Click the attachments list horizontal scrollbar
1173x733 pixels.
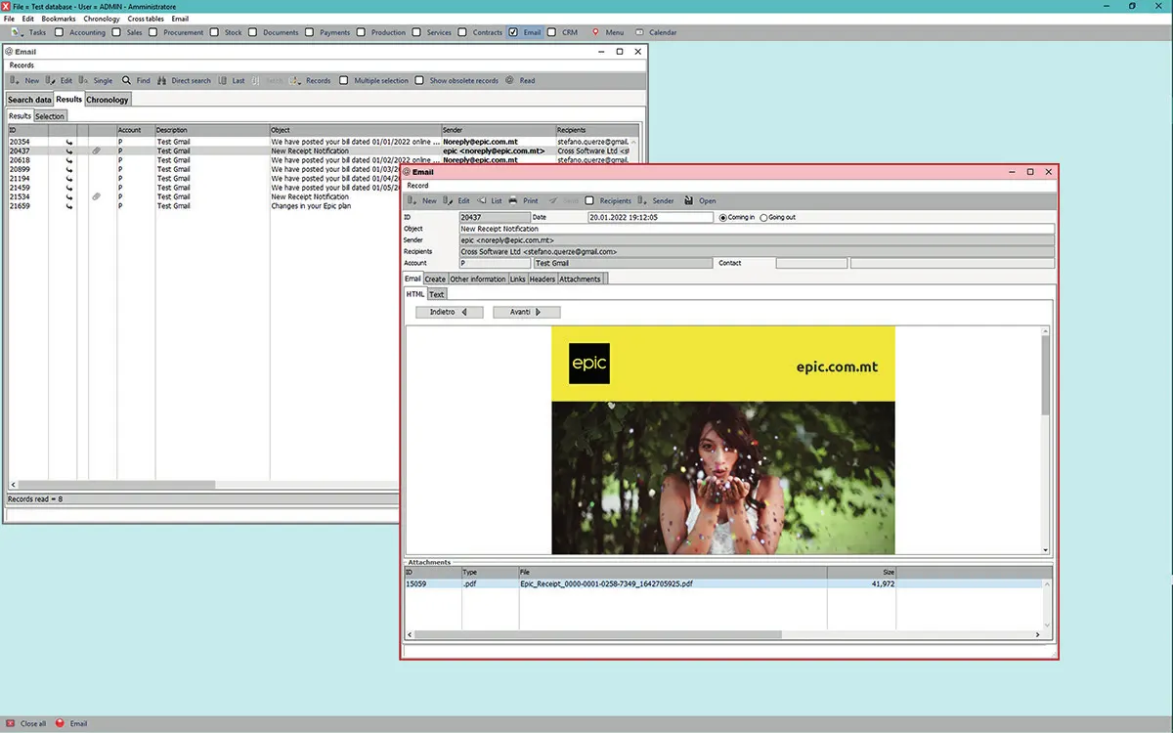(x=597, y=634)
